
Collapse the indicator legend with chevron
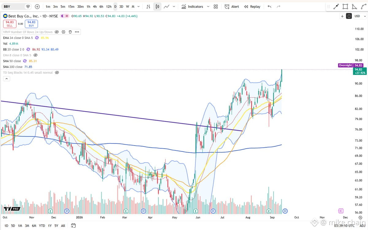pyautogui.click(x=6, y=79)
